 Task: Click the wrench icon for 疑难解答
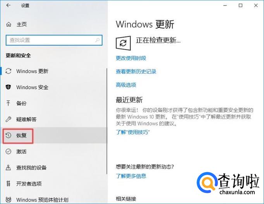(8, 119)
